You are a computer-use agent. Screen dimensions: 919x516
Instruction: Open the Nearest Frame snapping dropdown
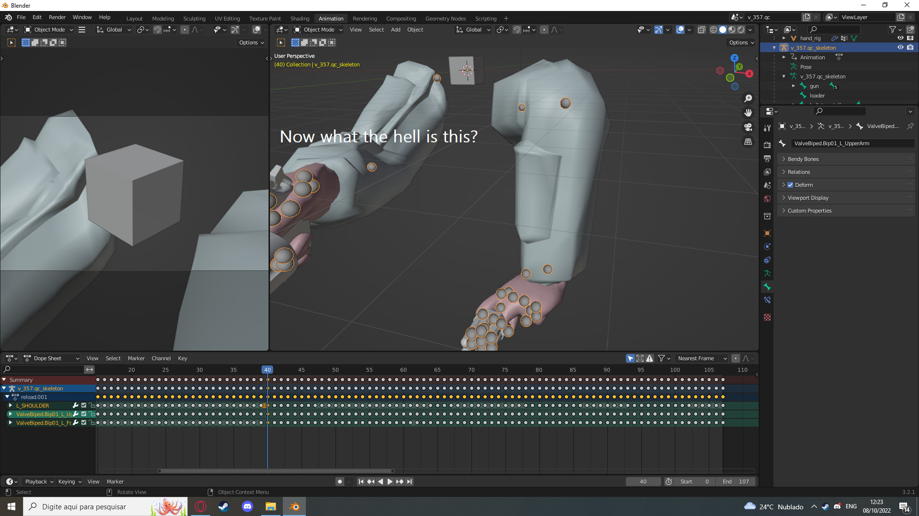coord(702,358)
